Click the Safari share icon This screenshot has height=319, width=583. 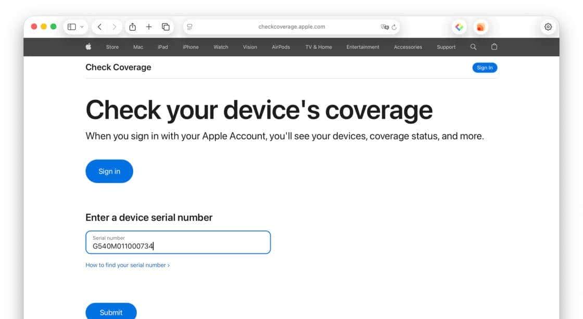(x=132, y=27)
